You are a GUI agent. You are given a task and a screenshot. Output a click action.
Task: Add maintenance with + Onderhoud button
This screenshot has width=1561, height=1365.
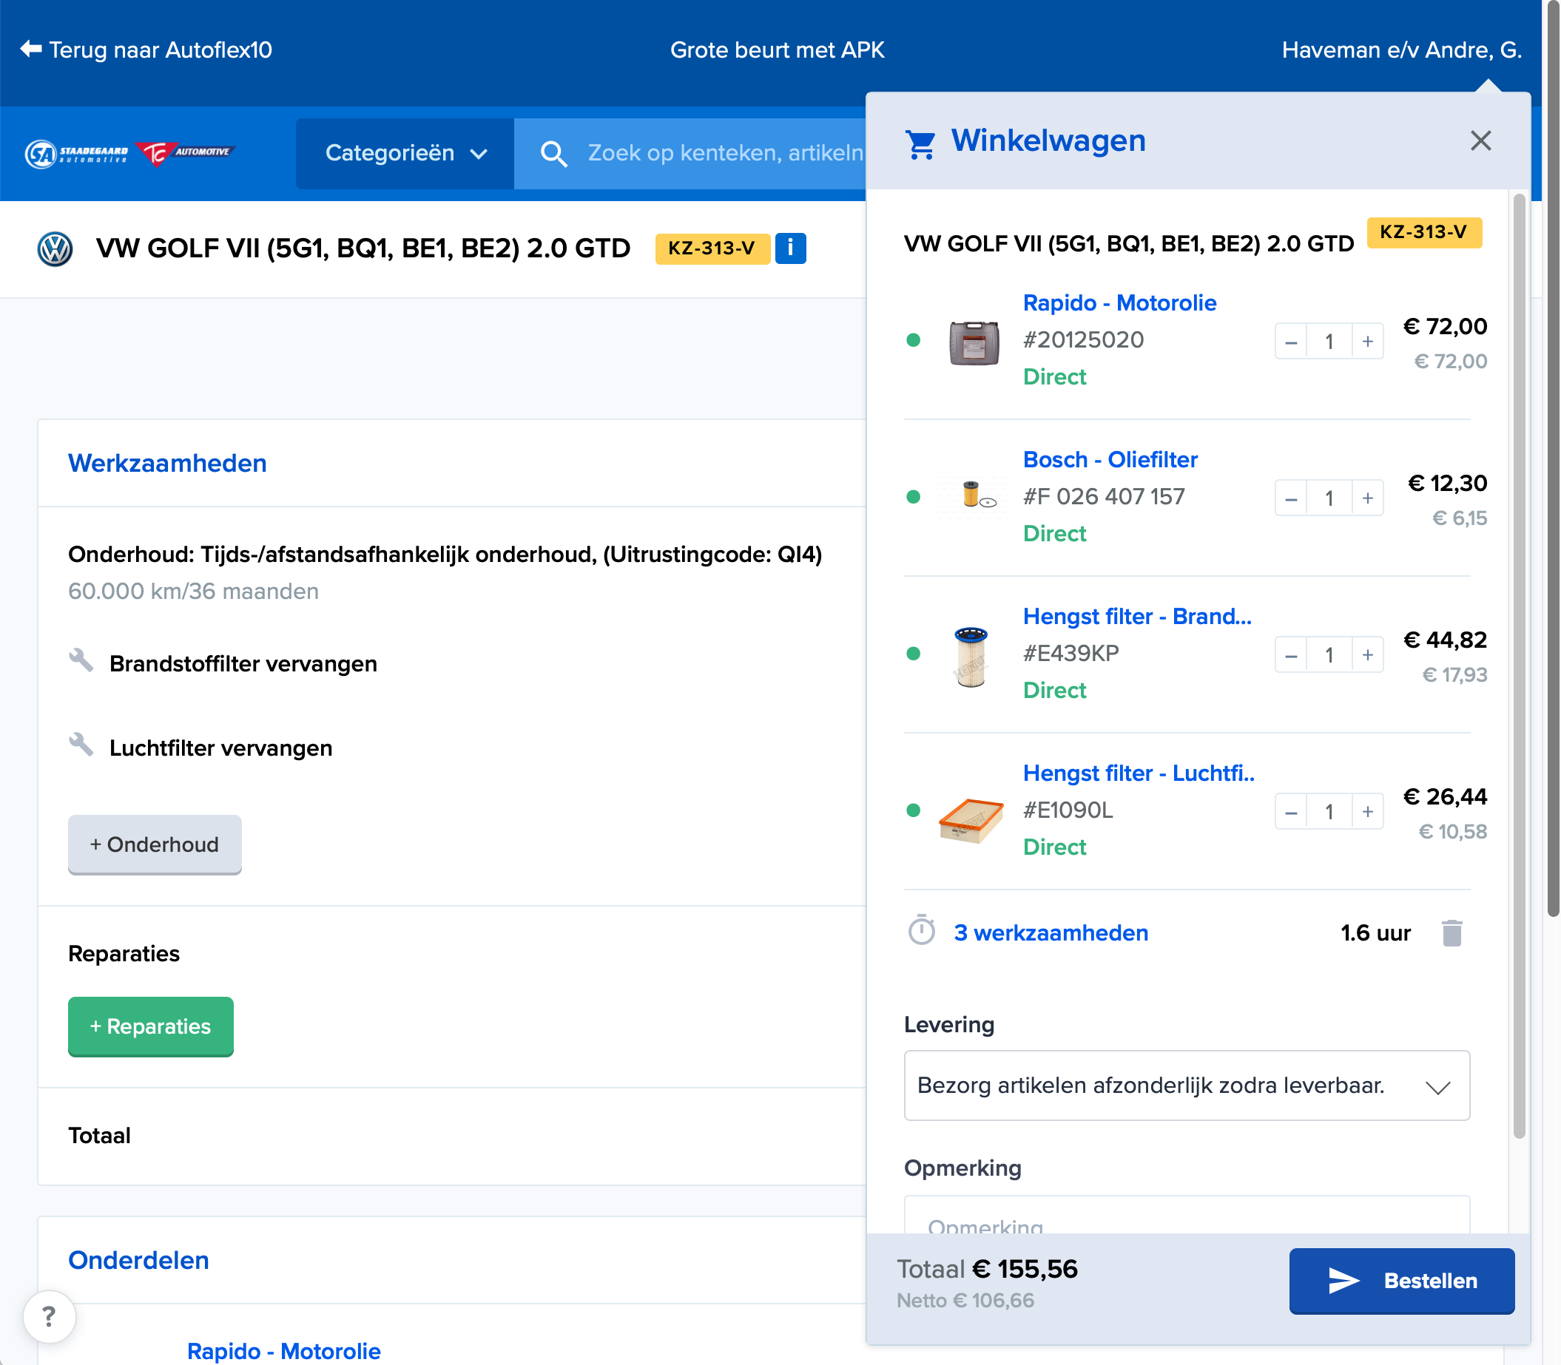coord(155,844)
